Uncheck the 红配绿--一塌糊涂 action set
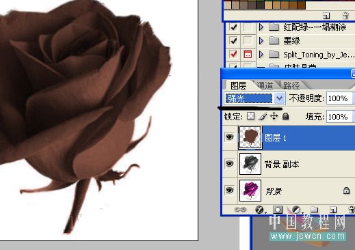 pyautogui.click(x=233, y=27)
